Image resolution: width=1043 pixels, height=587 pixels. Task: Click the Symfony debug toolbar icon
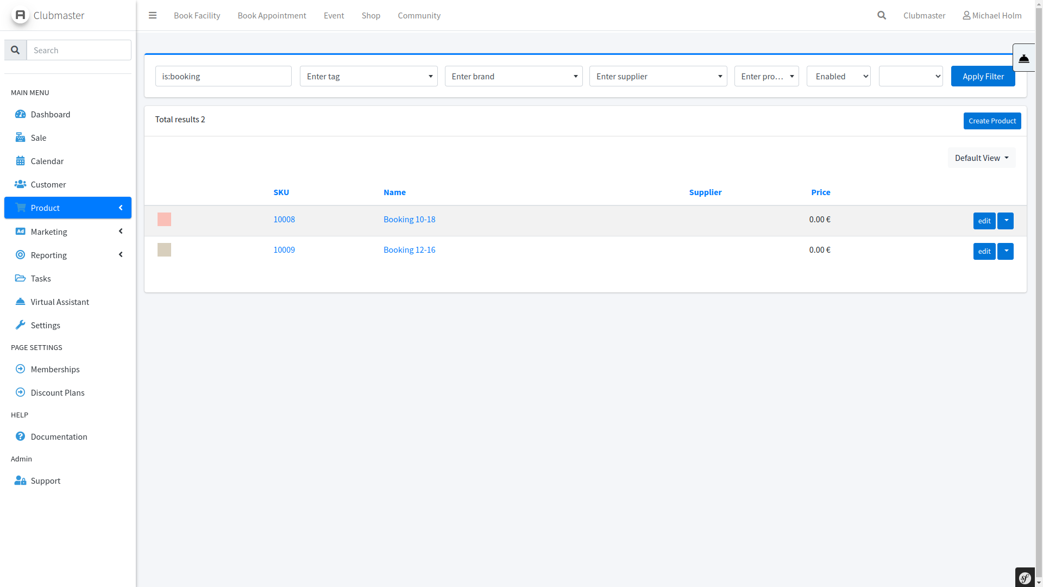click(x=1025, y=578)
